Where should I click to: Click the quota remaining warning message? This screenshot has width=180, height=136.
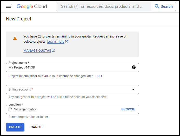(75, 39)
